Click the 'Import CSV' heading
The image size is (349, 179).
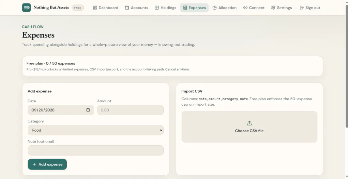(192, 91)
